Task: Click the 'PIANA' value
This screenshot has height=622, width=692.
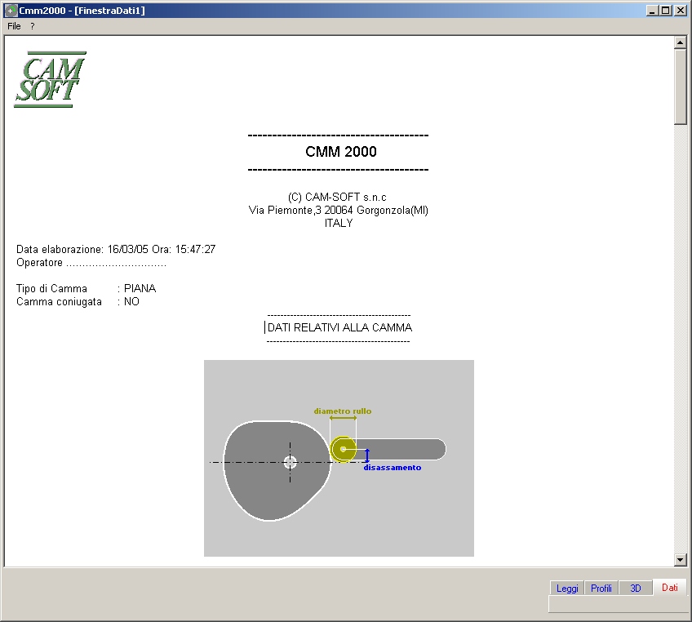Action: tap(140, 289)
